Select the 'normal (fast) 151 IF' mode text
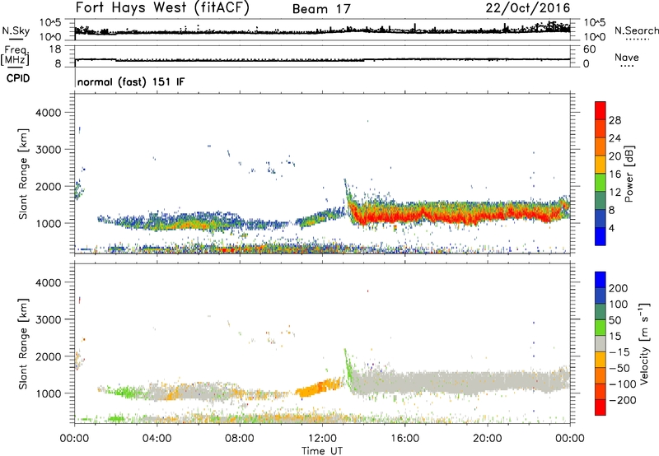The height and width of the screenshot is (456, 659). [131, 81]
